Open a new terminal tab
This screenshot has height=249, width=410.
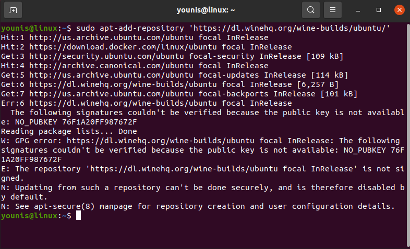coord(13,10)
